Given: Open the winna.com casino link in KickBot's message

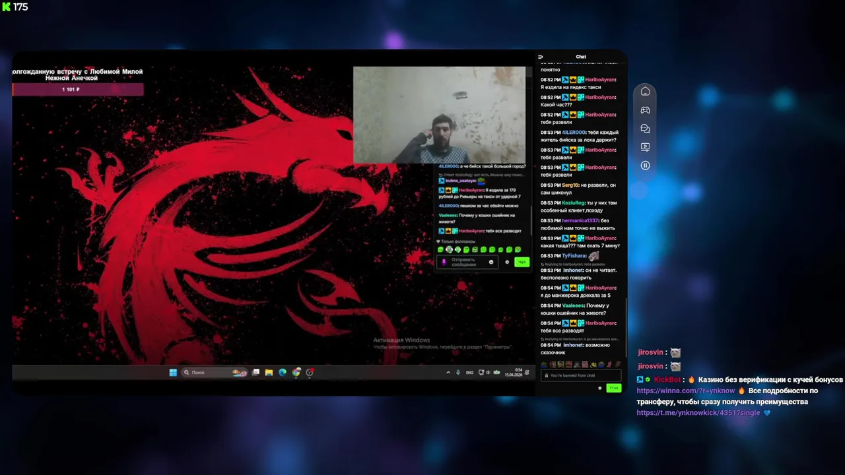Looking at the screenshot, I should pyautogui.click(x=685, y=391).
